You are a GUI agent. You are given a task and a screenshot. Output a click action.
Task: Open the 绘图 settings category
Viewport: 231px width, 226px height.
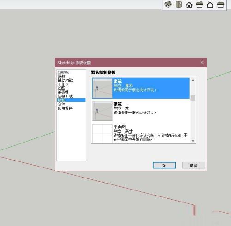(x=61, y=88)
